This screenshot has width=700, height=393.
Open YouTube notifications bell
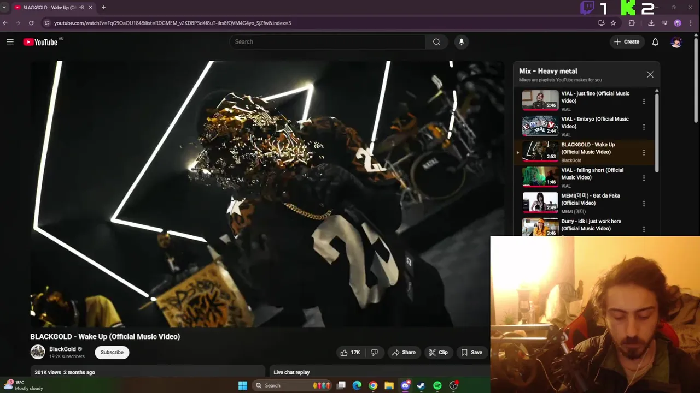[655, 42]
